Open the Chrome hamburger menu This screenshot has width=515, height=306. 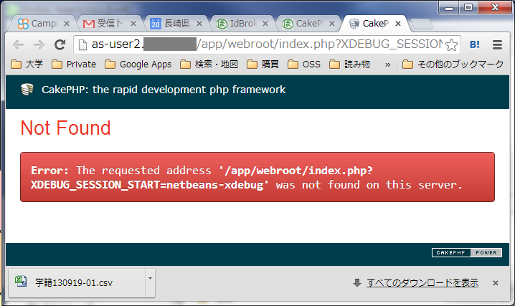(x=497, y=44)
